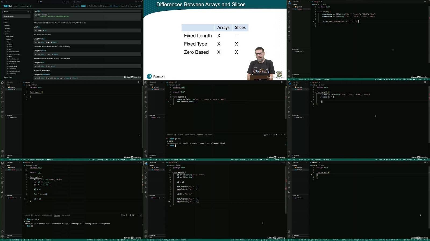Open Docker whale view in out-of-bounds error editor
This screenshot has width=430, height=241.
point(146,112)
